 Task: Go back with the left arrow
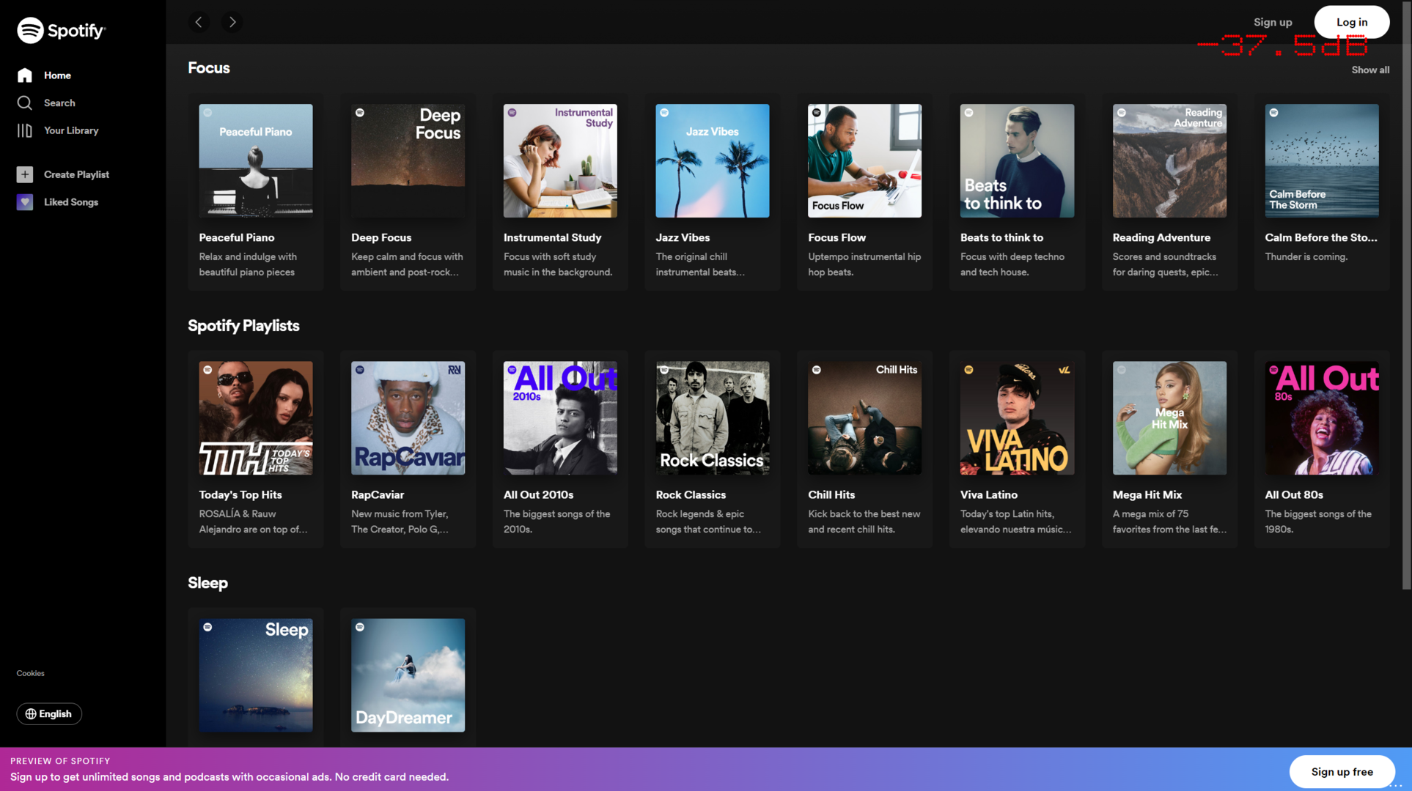[199, 22]
